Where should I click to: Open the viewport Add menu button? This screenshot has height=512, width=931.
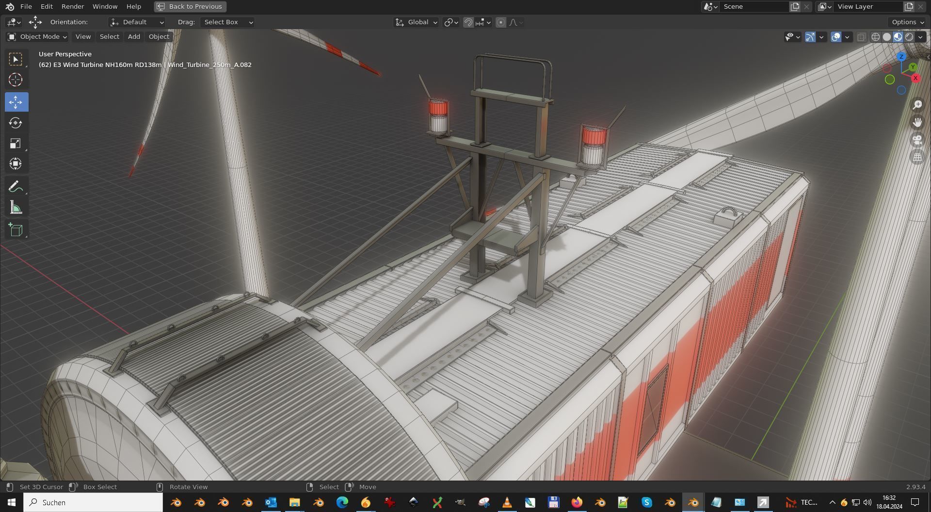click(134, 37)
